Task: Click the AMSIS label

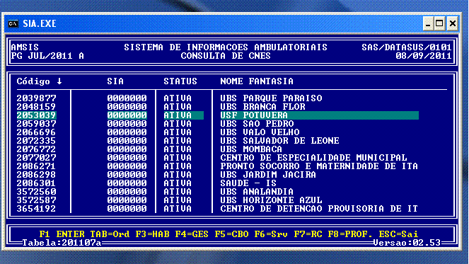Action: 25,47
